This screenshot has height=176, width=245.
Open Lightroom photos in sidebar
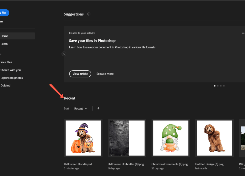point(12,78)
